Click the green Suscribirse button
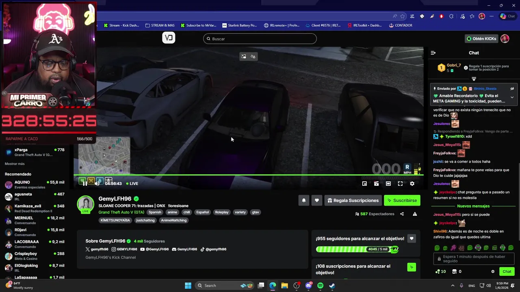This screenshot has height=292, width=520. 402,200
